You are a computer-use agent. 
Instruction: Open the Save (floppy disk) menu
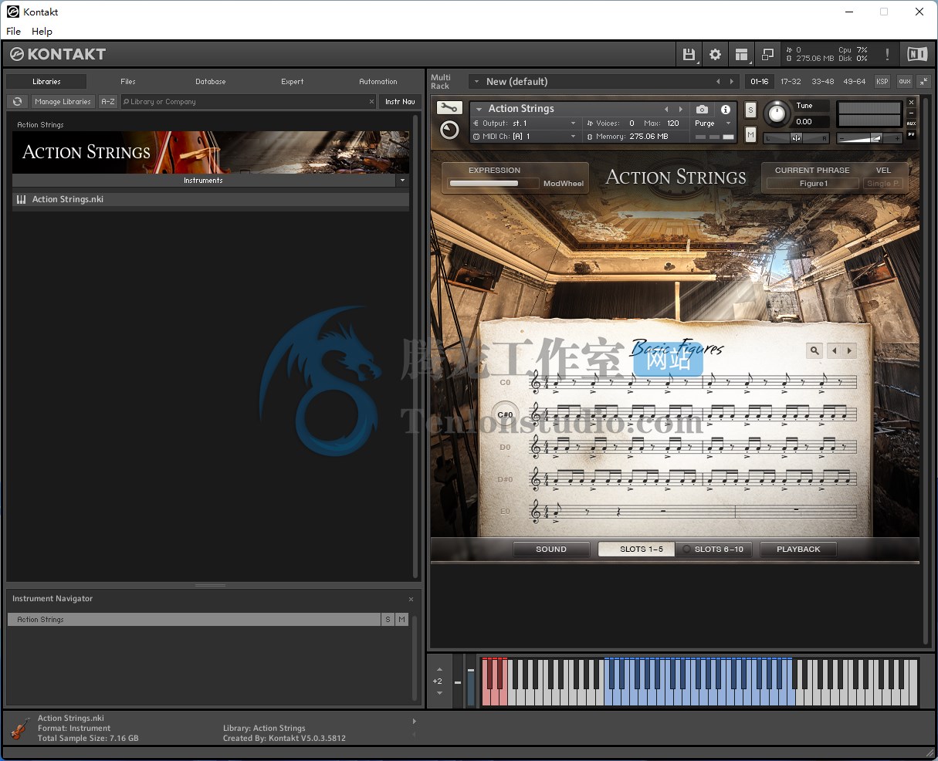(x=689, y=54)
